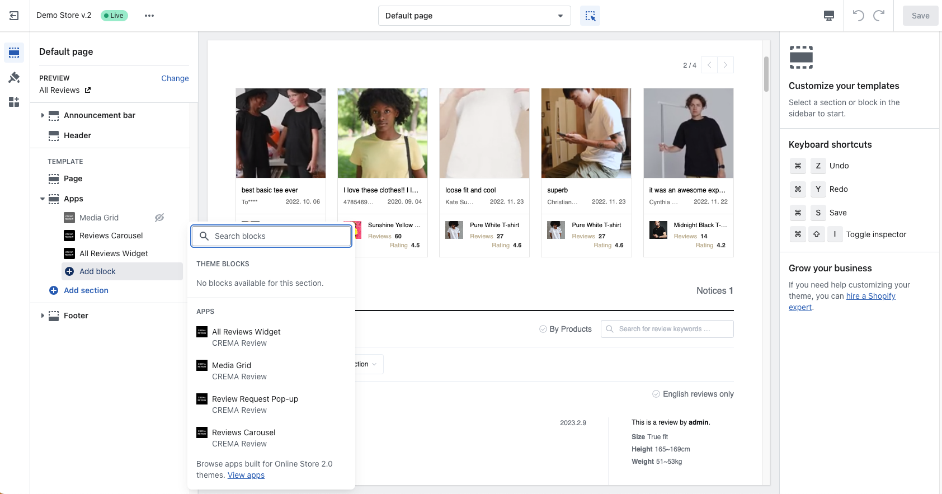Expand the Announcement bar section
The height and width of the screenshot is (494, 942).
click(43, 115)
